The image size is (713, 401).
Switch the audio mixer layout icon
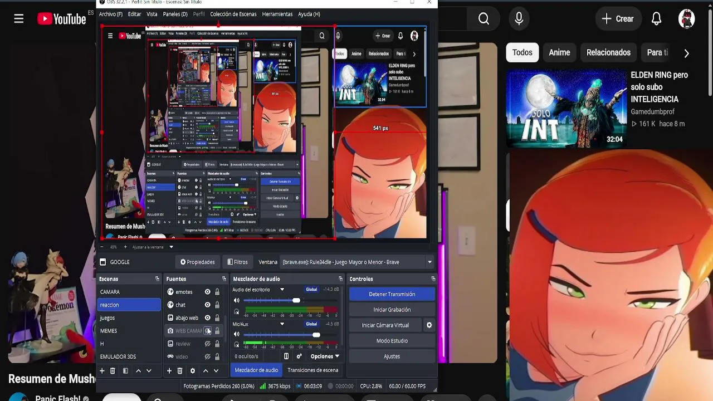tap(286, 356)
